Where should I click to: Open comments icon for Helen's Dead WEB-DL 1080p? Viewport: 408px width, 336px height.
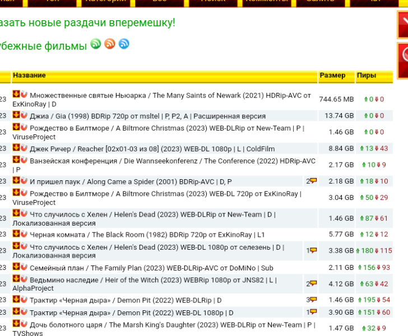point(313,250)
